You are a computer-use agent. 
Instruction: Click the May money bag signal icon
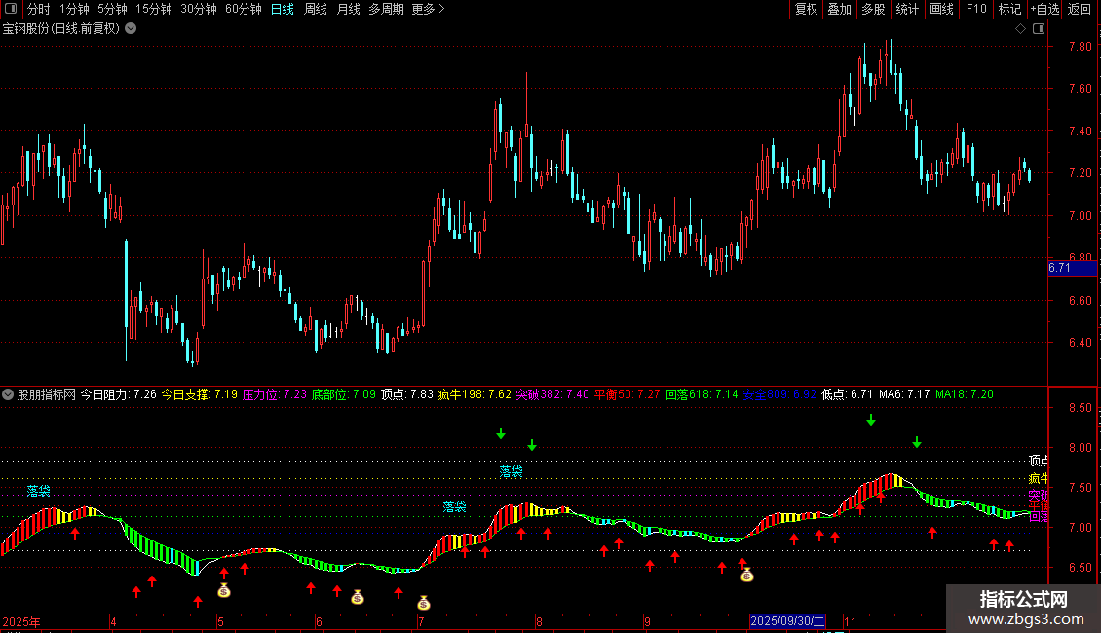(224, 590)
